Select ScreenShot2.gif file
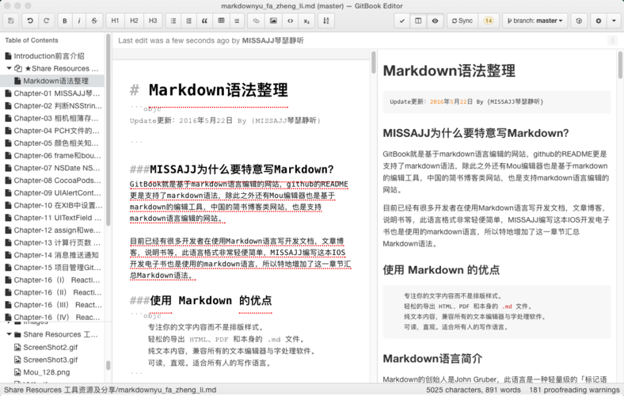Screen dimensions: 624x396 [x=46, y=348]
